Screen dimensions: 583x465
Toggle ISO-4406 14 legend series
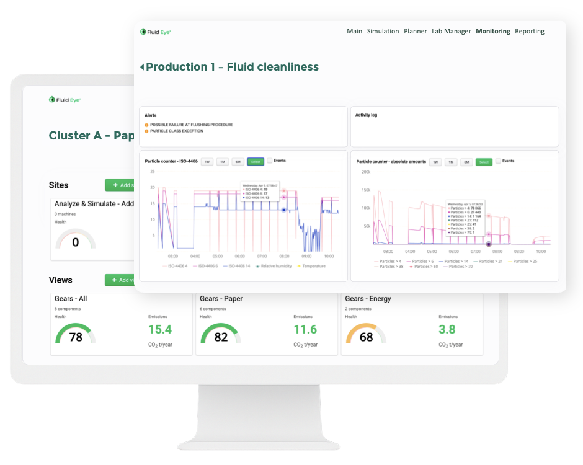[236, 266]
